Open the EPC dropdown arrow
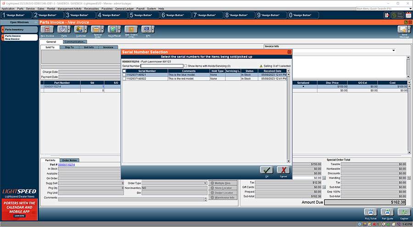This screenshot has width=413, height=227. pyautogui.click(x=153, y=29)
